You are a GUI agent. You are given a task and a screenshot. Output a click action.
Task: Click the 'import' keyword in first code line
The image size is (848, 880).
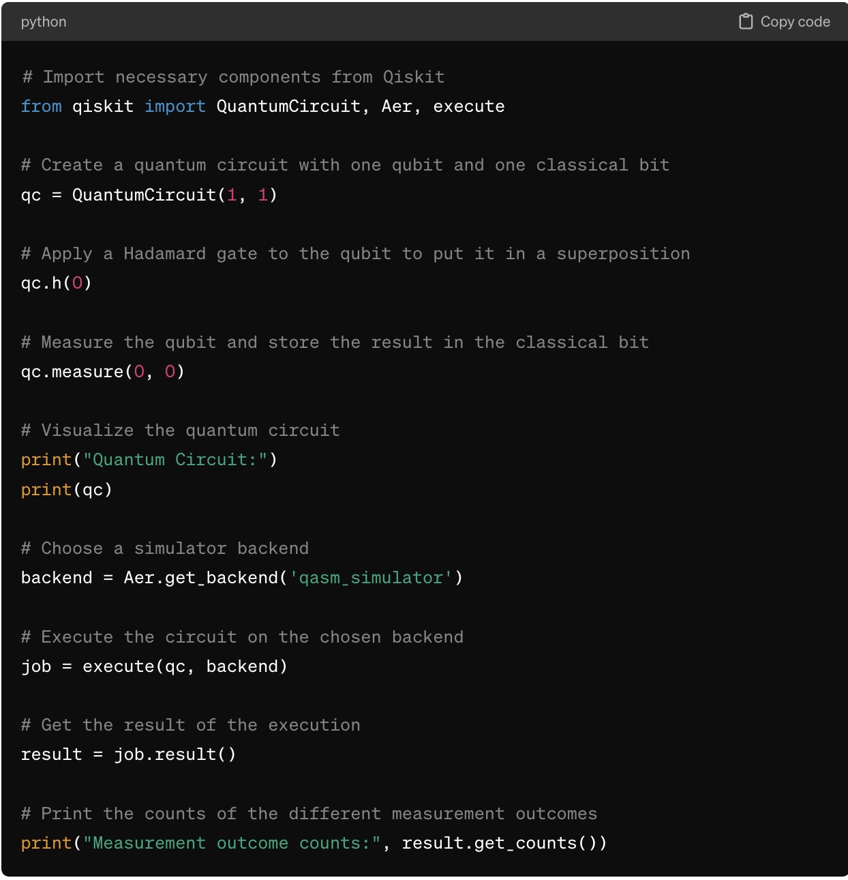tap(175, 106)
